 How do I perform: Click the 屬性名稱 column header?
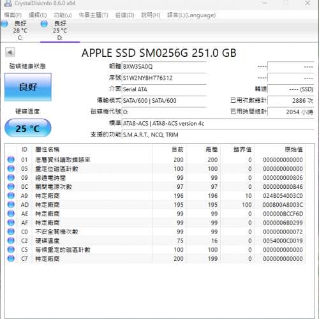pos(92,149)
